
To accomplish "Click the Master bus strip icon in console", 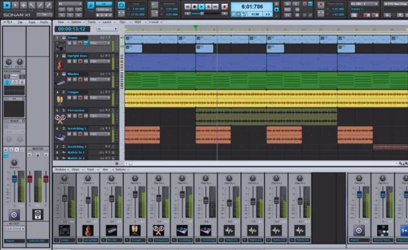I will [359, 230].
